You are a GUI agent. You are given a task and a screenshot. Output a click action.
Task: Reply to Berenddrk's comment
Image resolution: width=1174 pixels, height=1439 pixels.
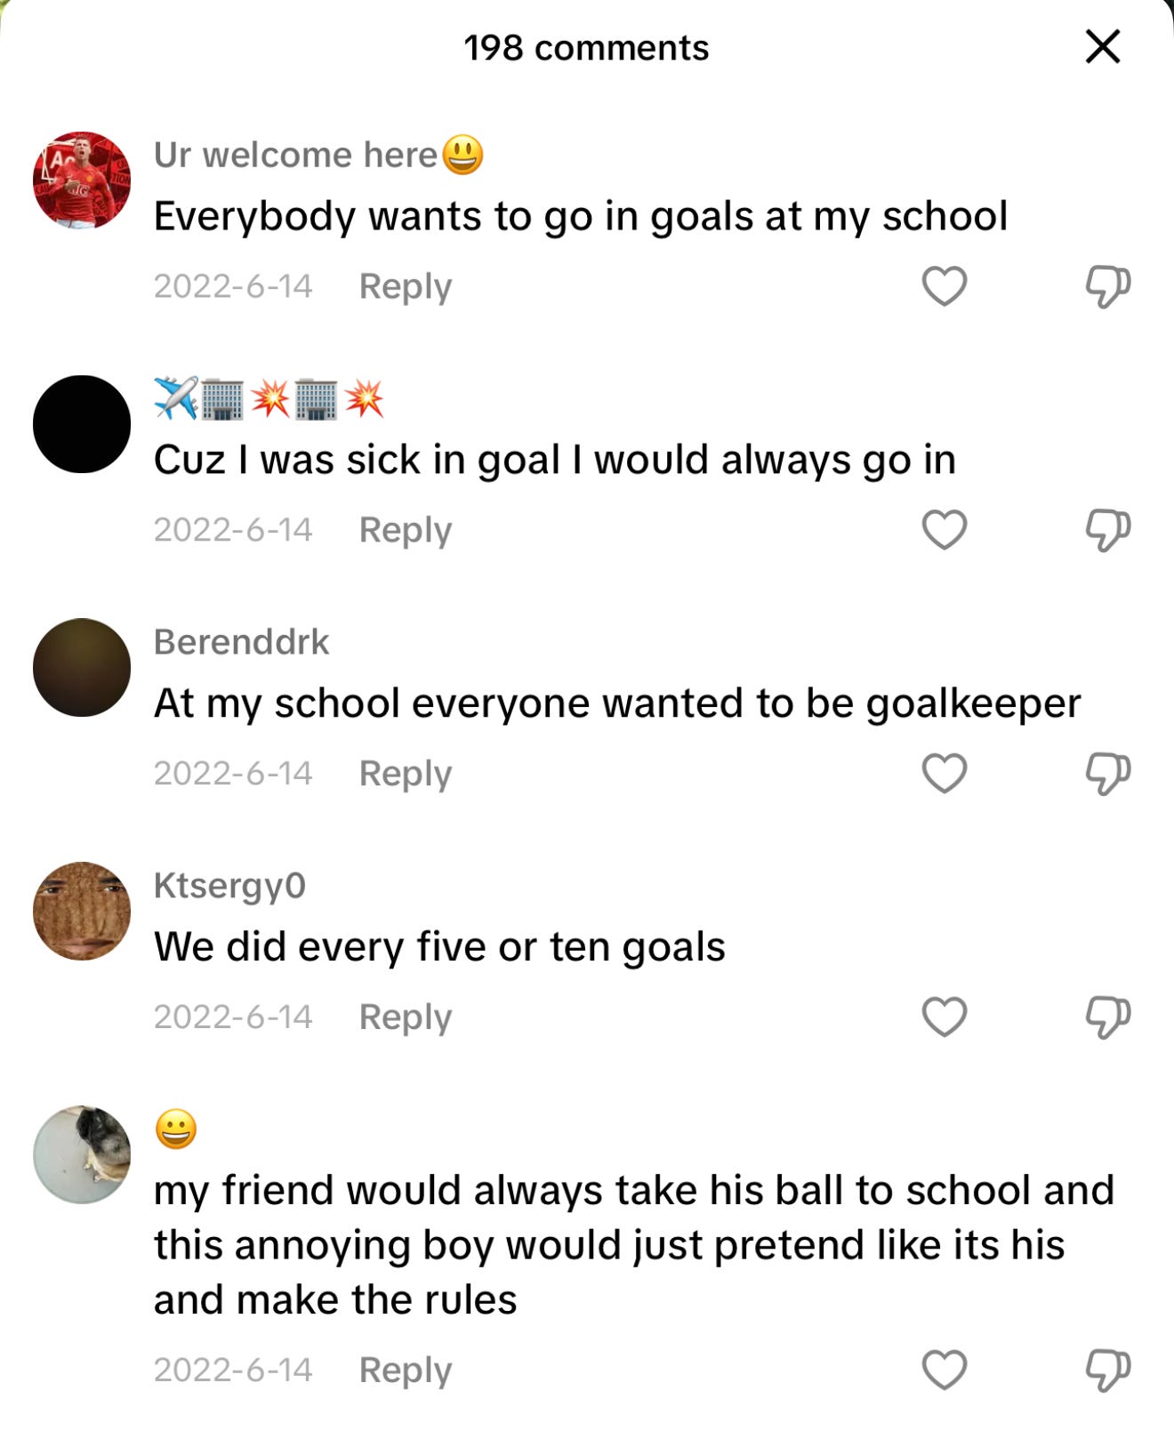406,774
